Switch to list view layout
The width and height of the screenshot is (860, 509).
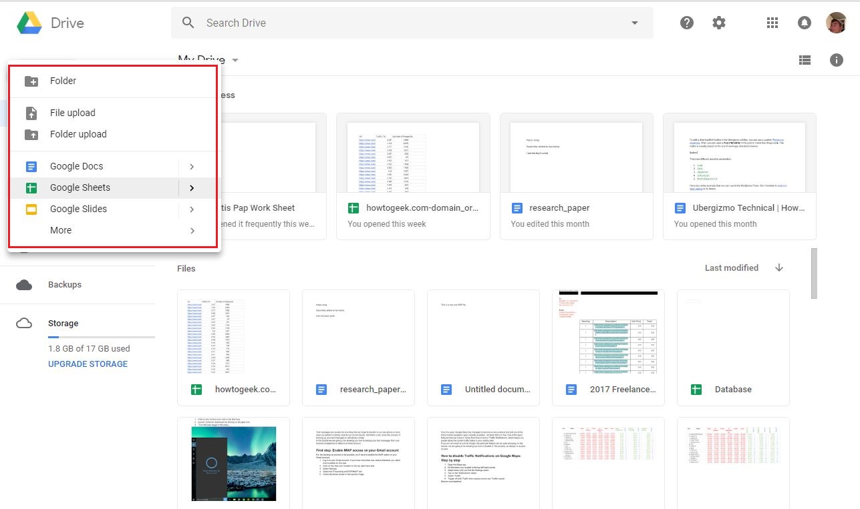[x=805, y=60]
